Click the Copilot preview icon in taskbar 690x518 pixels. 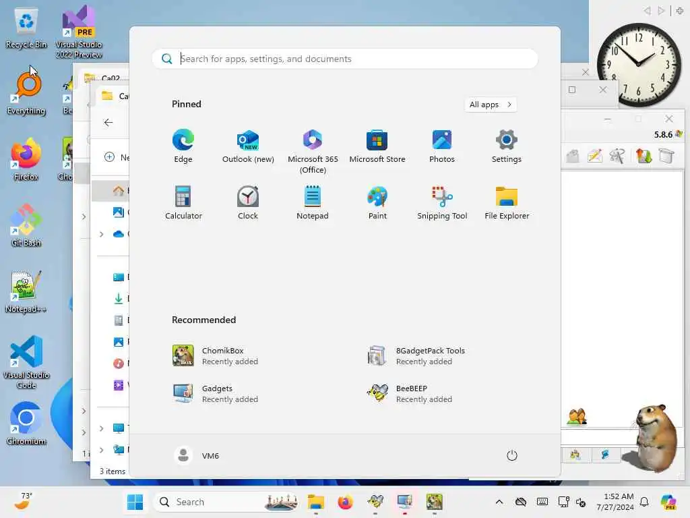668,502
